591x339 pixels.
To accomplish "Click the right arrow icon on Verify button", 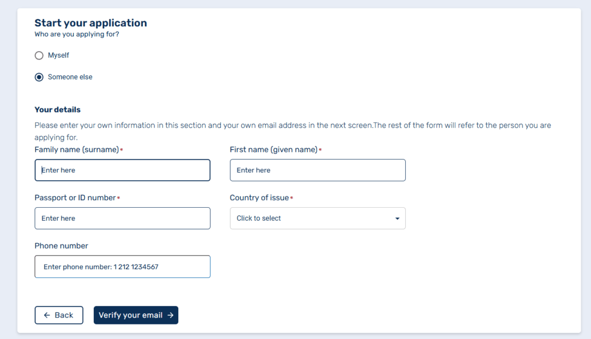I will 170,315.
